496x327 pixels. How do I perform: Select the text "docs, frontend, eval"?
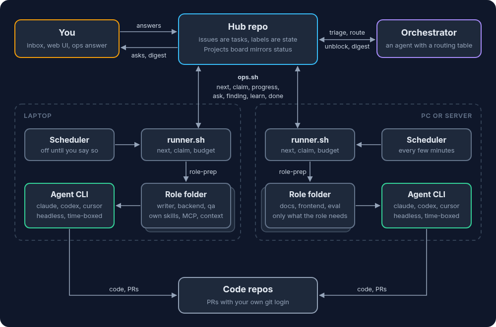(x=310, y=206)
